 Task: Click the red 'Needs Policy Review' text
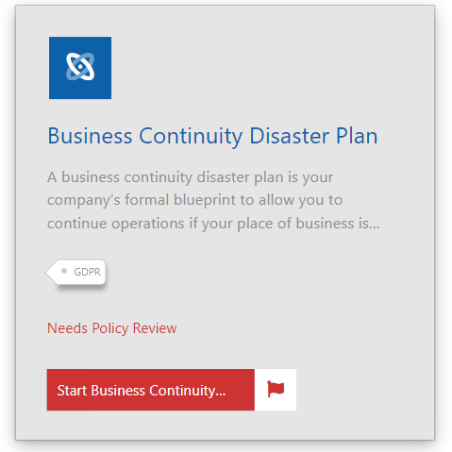click(112, 328)
